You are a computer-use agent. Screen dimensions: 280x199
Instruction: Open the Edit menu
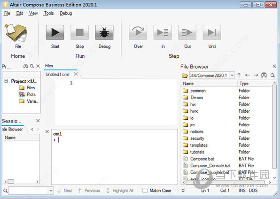coord(19,13)
